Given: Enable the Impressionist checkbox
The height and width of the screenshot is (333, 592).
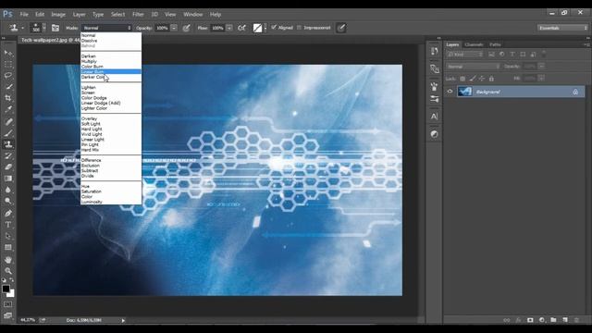Looking at the screenshot, I should click(300, 28).
